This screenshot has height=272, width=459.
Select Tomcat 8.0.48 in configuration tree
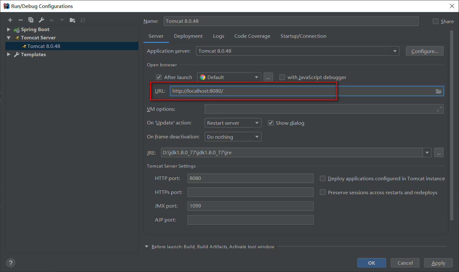(72, 46)
